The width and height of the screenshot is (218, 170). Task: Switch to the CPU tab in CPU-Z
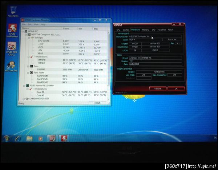coord(118,30)
